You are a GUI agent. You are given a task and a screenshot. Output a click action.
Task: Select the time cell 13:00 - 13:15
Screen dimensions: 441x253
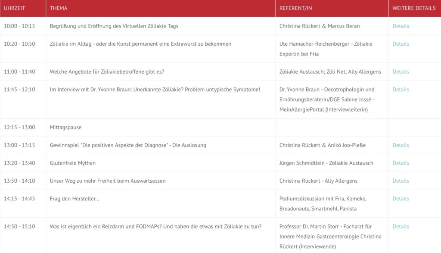click(x=19, y=145)
